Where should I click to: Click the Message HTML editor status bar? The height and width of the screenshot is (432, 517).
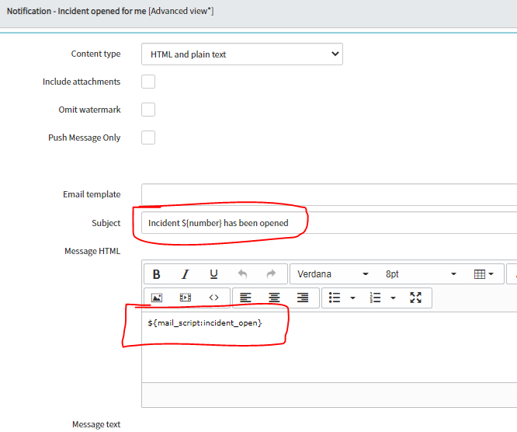tap(329, 395)
